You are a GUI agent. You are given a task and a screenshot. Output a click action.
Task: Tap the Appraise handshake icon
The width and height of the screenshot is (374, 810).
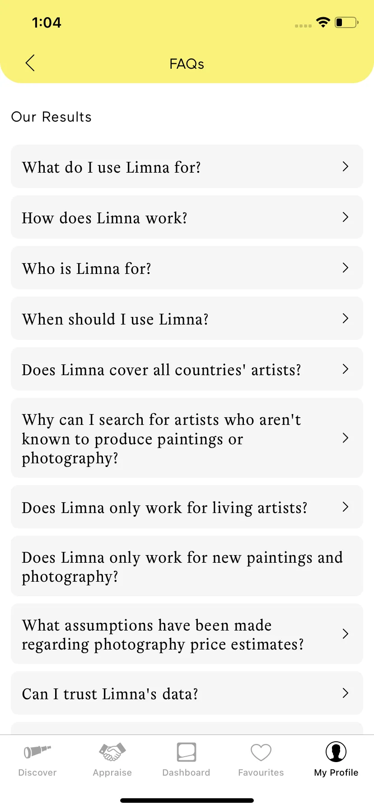pos(112,752)
